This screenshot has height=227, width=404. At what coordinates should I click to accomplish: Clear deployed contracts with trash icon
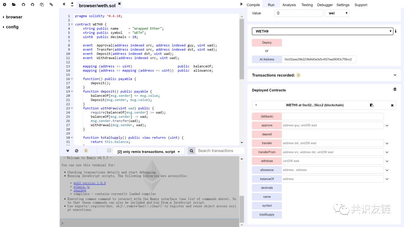coord(395,89)
